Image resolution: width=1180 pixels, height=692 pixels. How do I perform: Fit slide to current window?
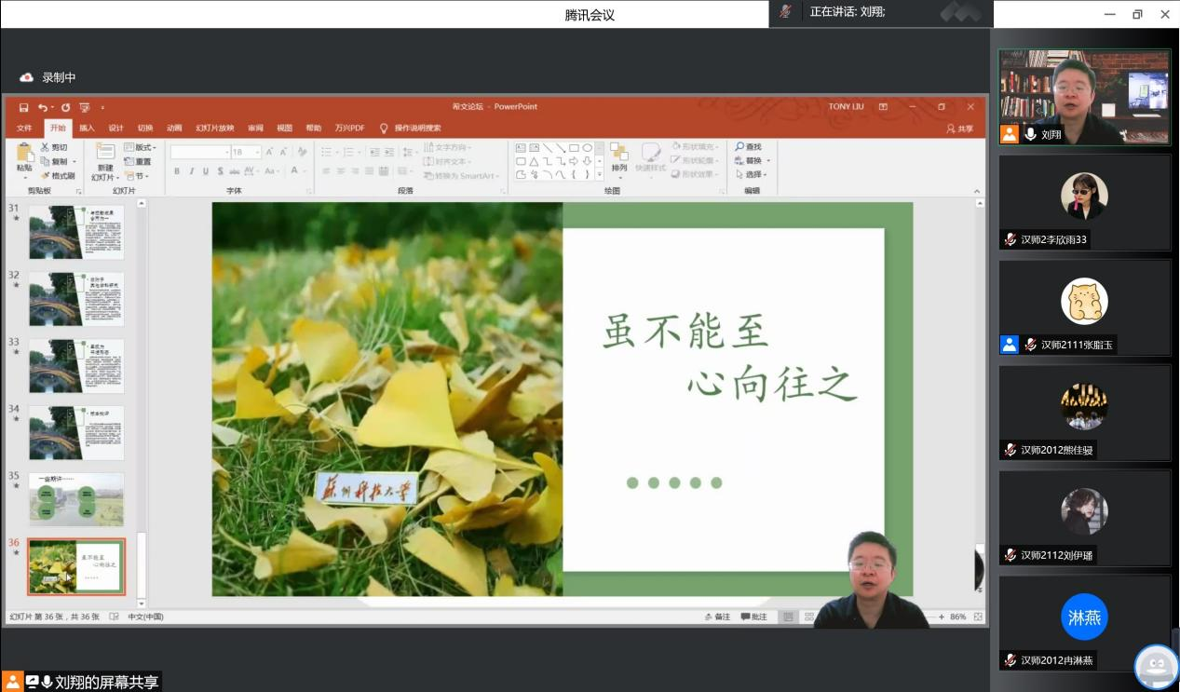(978, 617)
